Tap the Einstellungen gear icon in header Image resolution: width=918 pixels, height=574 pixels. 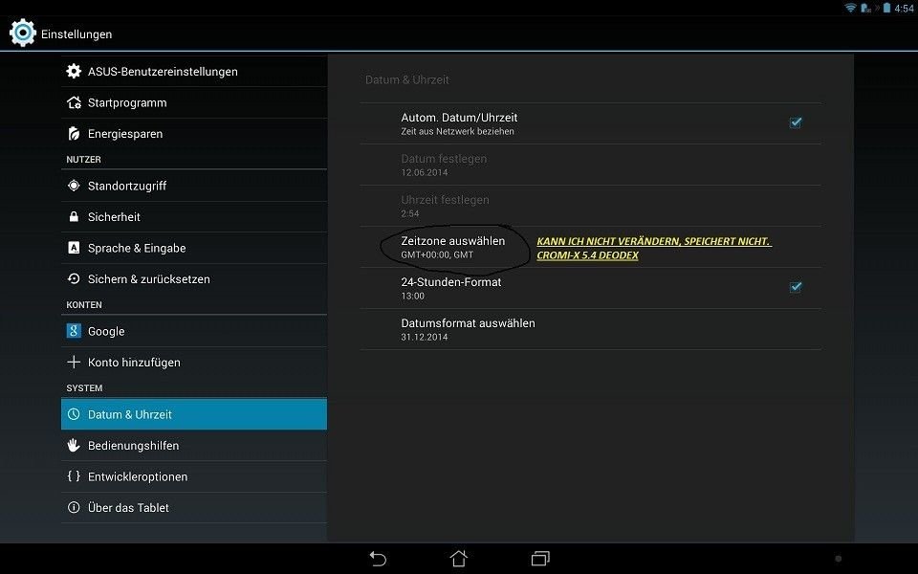pos(23,33)
